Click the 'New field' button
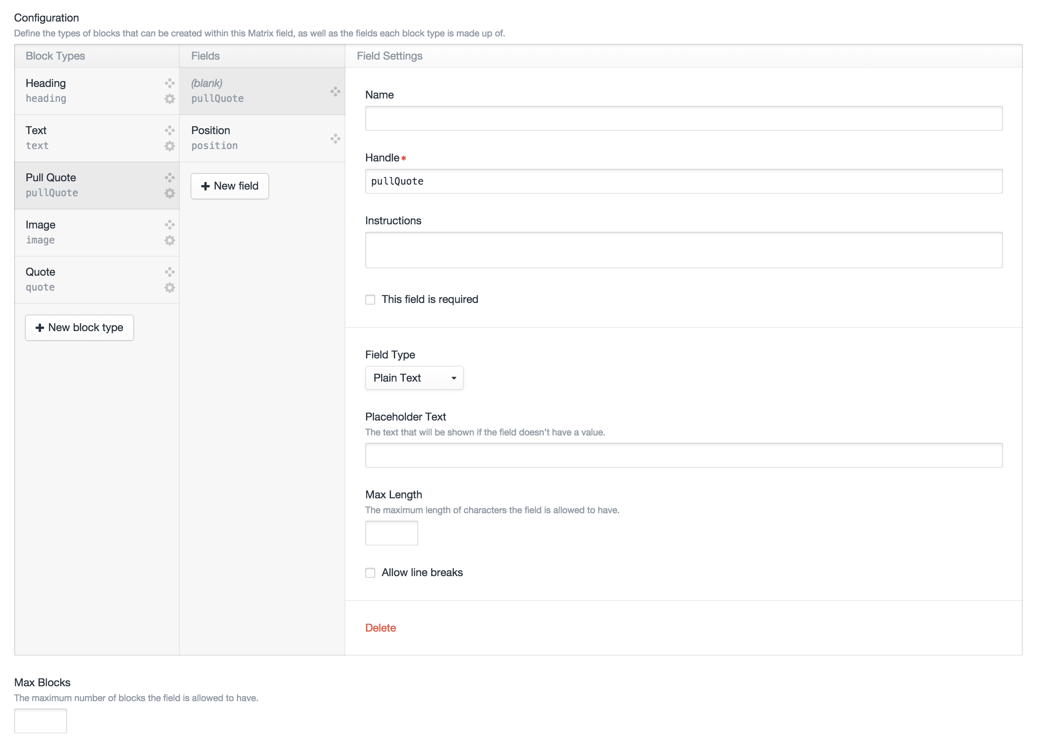 [x=229, y=186]
